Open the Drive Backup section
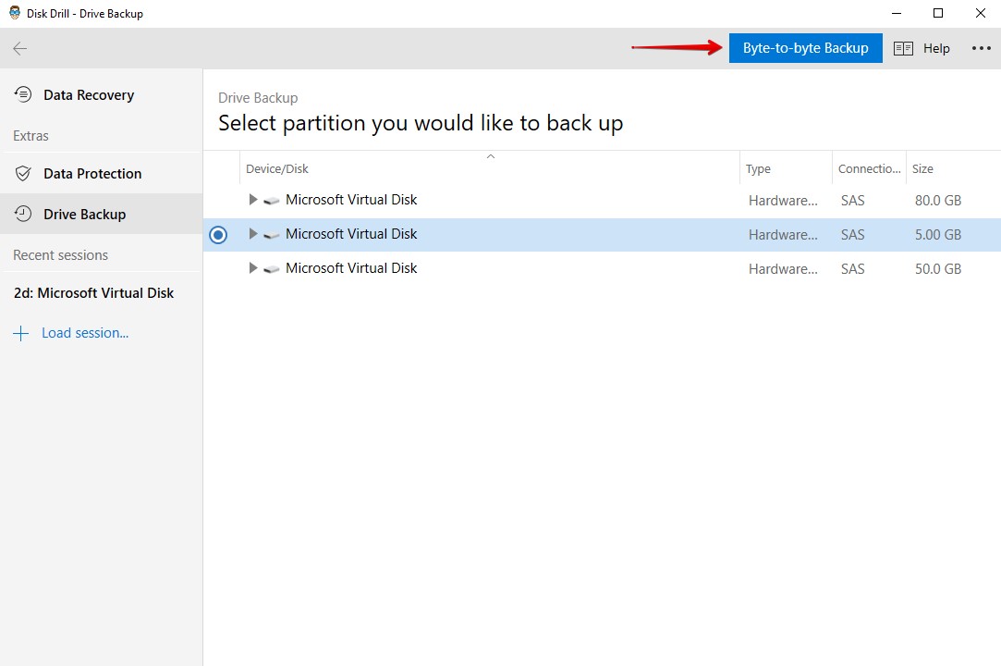The width and height of the screenshot is (1001, 666). (101, 214)
